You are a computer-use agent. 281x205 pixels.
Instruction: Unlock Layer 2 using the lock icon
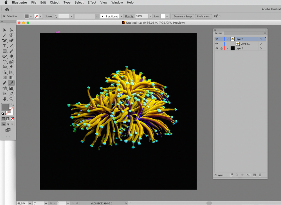click(x=221, y=48)
